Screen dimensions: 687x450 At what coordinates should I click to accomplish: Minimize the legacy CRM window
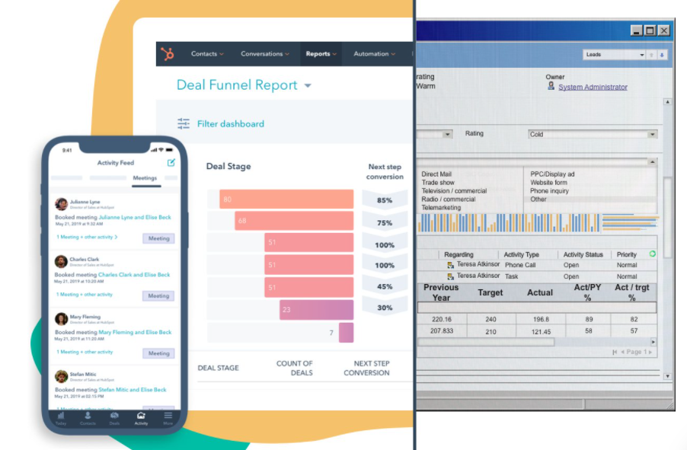[637, 30]
